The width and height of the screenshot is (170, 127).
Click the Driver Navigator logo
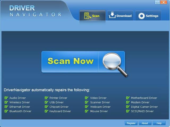[x=35, y=11]
